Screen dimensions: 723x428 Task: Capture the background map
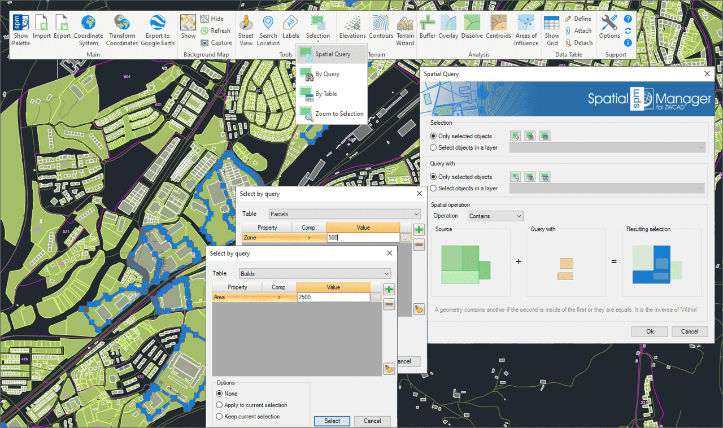pyautogui.click(x=216, y=42)
